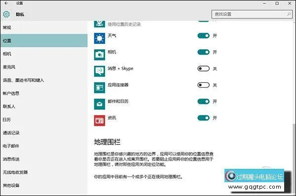Click the vertical scrollbar thumb
The width and height of the screenshot is (296, 196).
[294, 158]
